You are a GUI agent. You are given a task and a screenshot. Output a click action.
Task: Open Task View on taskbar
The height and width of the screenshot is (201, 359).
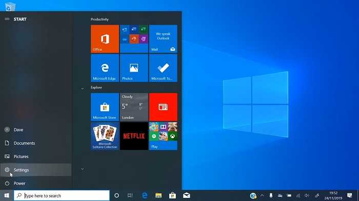click(130, 195)
